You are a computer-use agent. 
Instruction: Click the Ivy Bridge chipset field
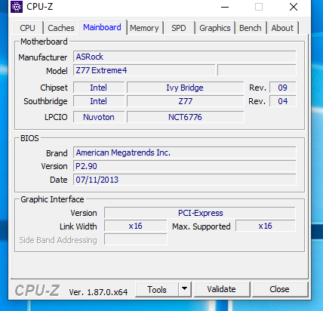[x=186, y=88]
